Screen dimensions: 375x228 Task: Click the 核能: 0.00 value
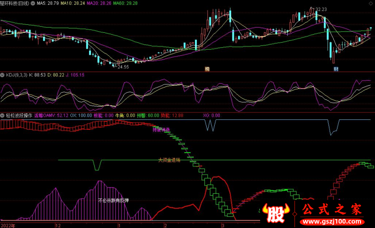pyautogui.click(x=104, y=116)
